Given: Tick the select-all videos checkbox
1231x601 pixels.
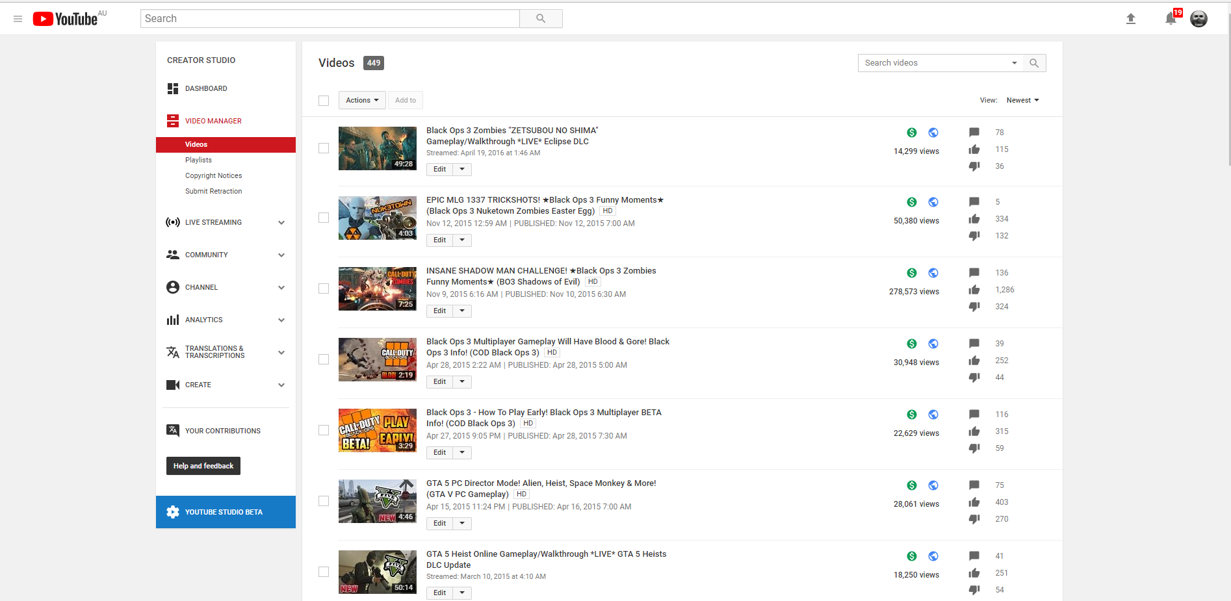Looking at the screenshot, I should tap(324, 101).
